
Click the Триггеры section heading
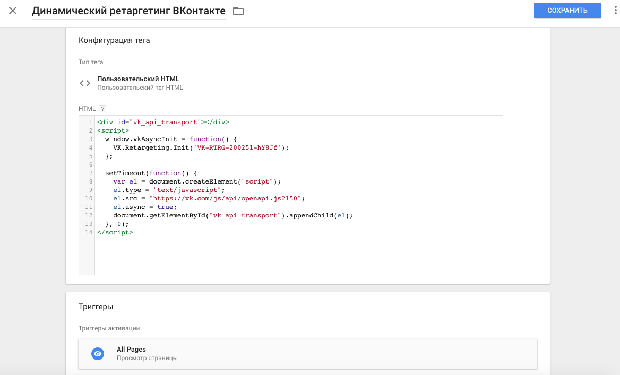[x=96, y=307]
